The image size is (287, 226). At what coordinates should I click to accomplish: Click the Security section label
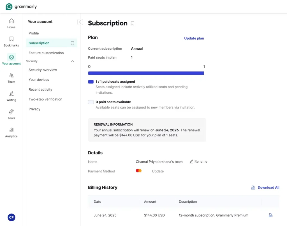pyautogui.click(x=31, y=61)
